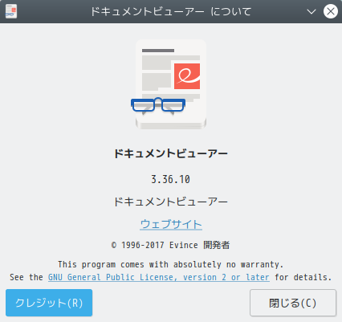
Task: Click the small app icon in title bar
Action: click(11, 11)
